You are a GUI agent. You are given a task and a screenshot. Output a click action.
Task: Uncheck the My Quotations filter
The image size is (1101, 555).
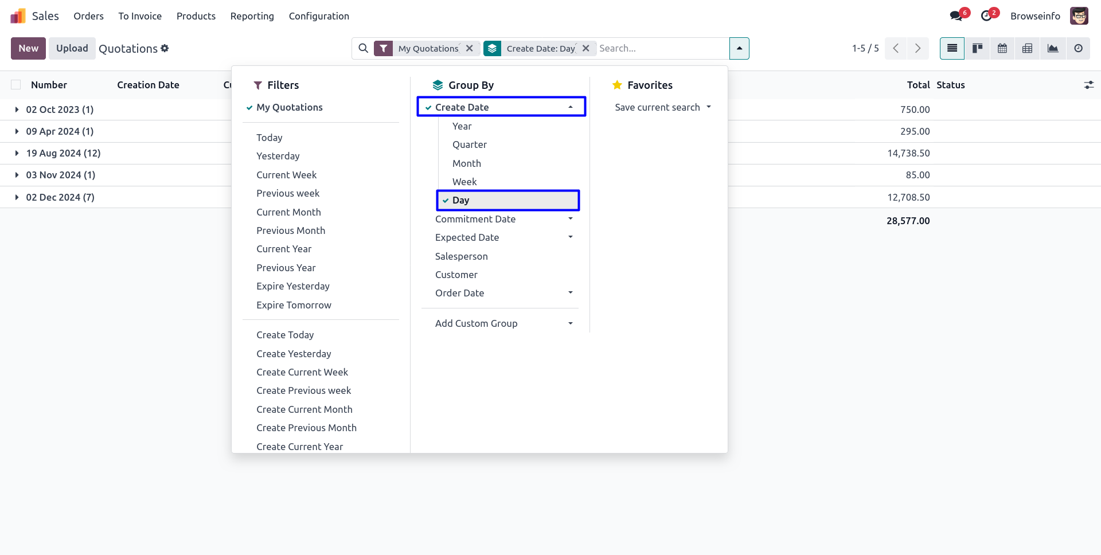(x=290, y=107)
